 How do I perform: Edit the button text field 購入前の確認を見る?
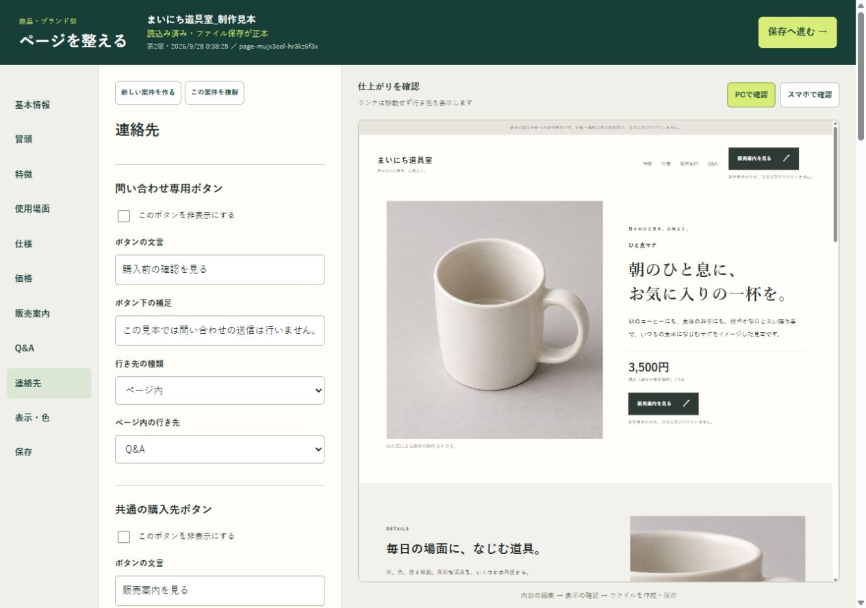point(220,269)
